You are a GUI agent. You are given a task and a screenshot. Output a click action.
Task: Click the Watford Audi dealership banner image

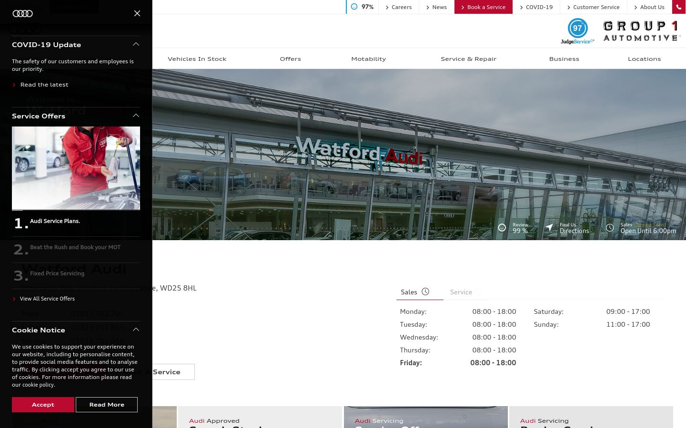coord(419,155)
